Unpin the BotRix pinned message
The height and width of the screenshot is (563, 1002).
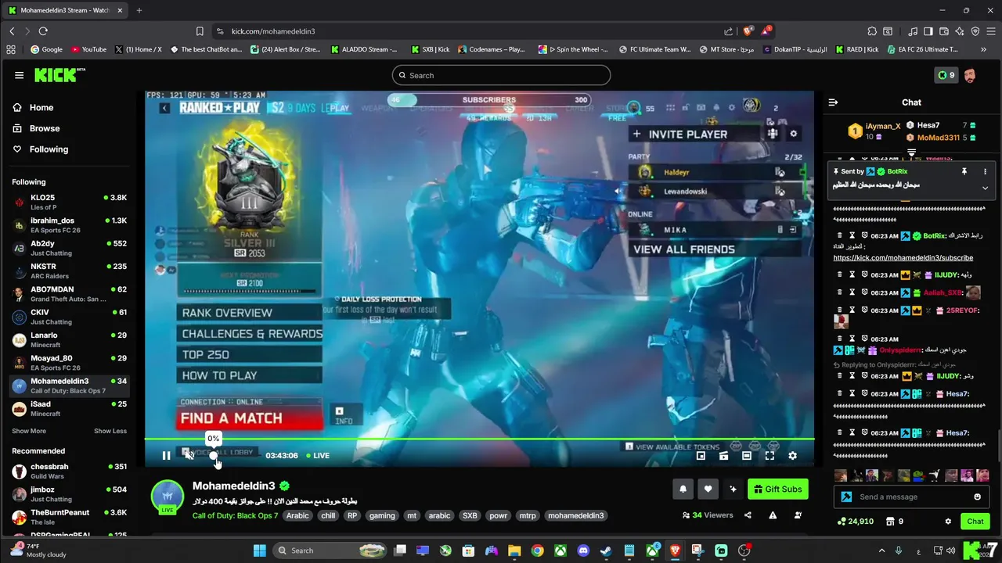(964, 171)
